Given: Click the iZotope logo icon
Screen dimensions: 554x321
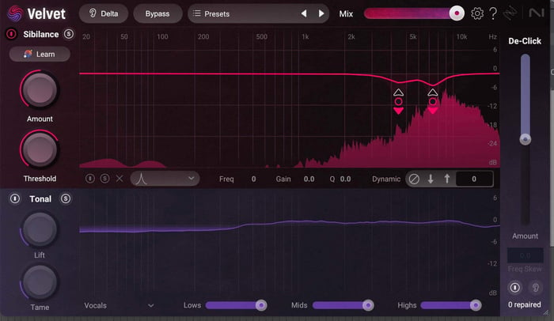Looking at the screenshot, I should click(510, 13).
